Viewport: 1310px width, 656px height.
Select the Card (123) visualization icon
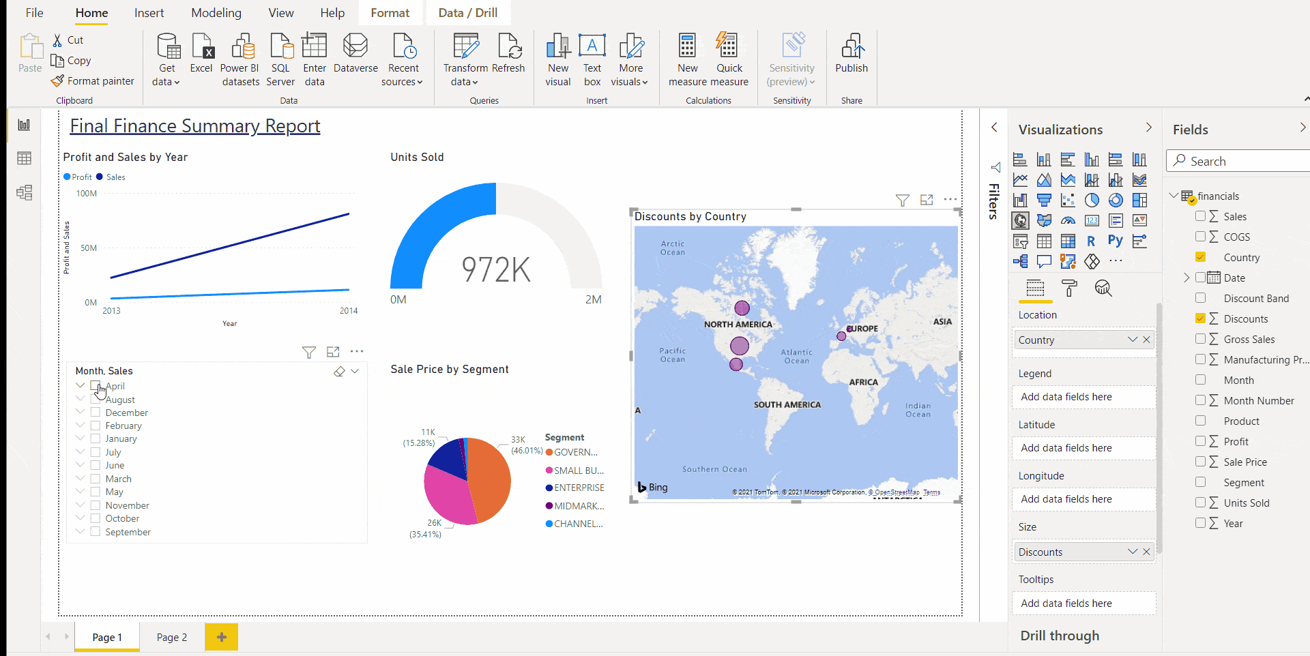1092,220
